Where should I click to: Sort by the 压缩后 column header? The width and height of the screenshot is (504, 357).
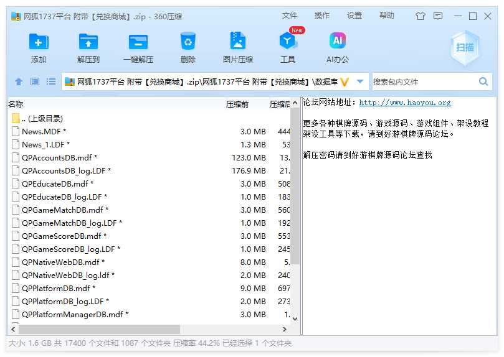[x=280, y=104]
